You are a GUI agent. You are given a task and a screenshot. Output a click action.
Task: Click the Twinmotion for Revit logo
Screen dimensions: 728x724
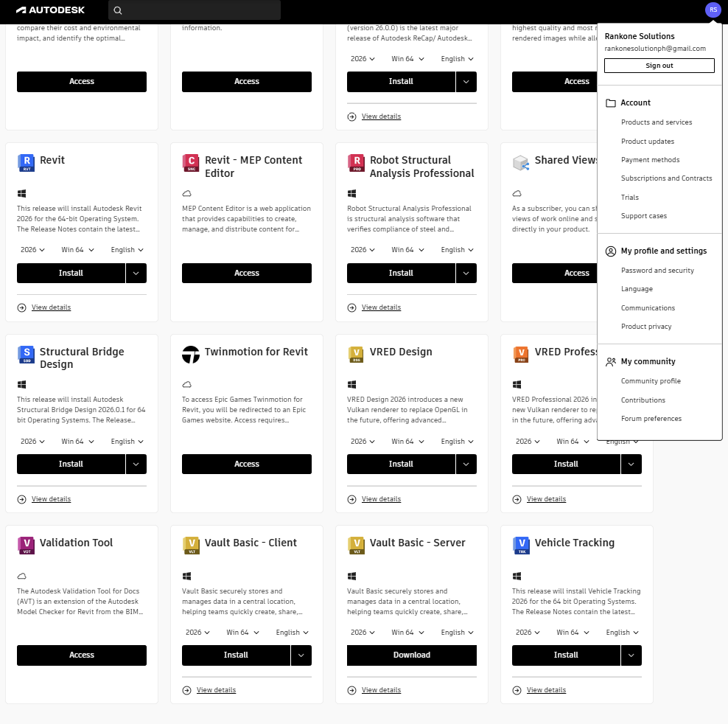(x=191, y=355)
